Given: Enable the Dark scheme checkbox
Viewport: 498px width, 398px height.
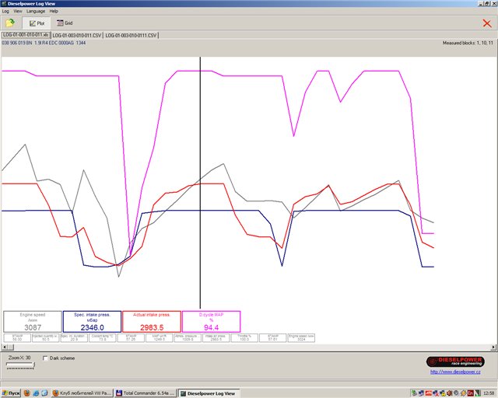Looking at the screenshot, I should (x=44, y=358).
